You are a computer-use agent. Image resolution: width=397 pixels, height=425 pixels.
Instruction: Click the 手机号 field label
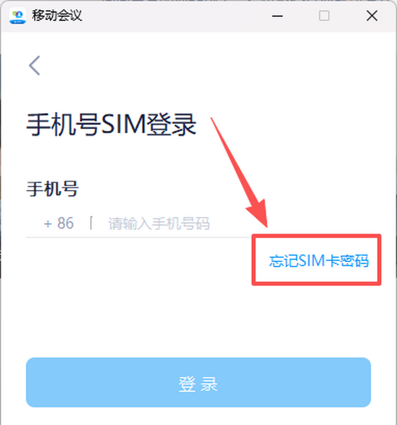(52, 189)
